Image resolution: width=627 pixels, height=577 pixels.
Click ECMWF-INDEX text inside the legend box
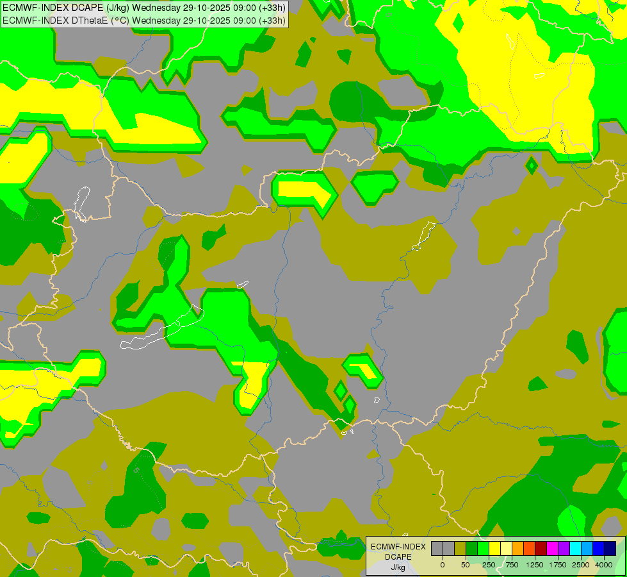(398, 547)
